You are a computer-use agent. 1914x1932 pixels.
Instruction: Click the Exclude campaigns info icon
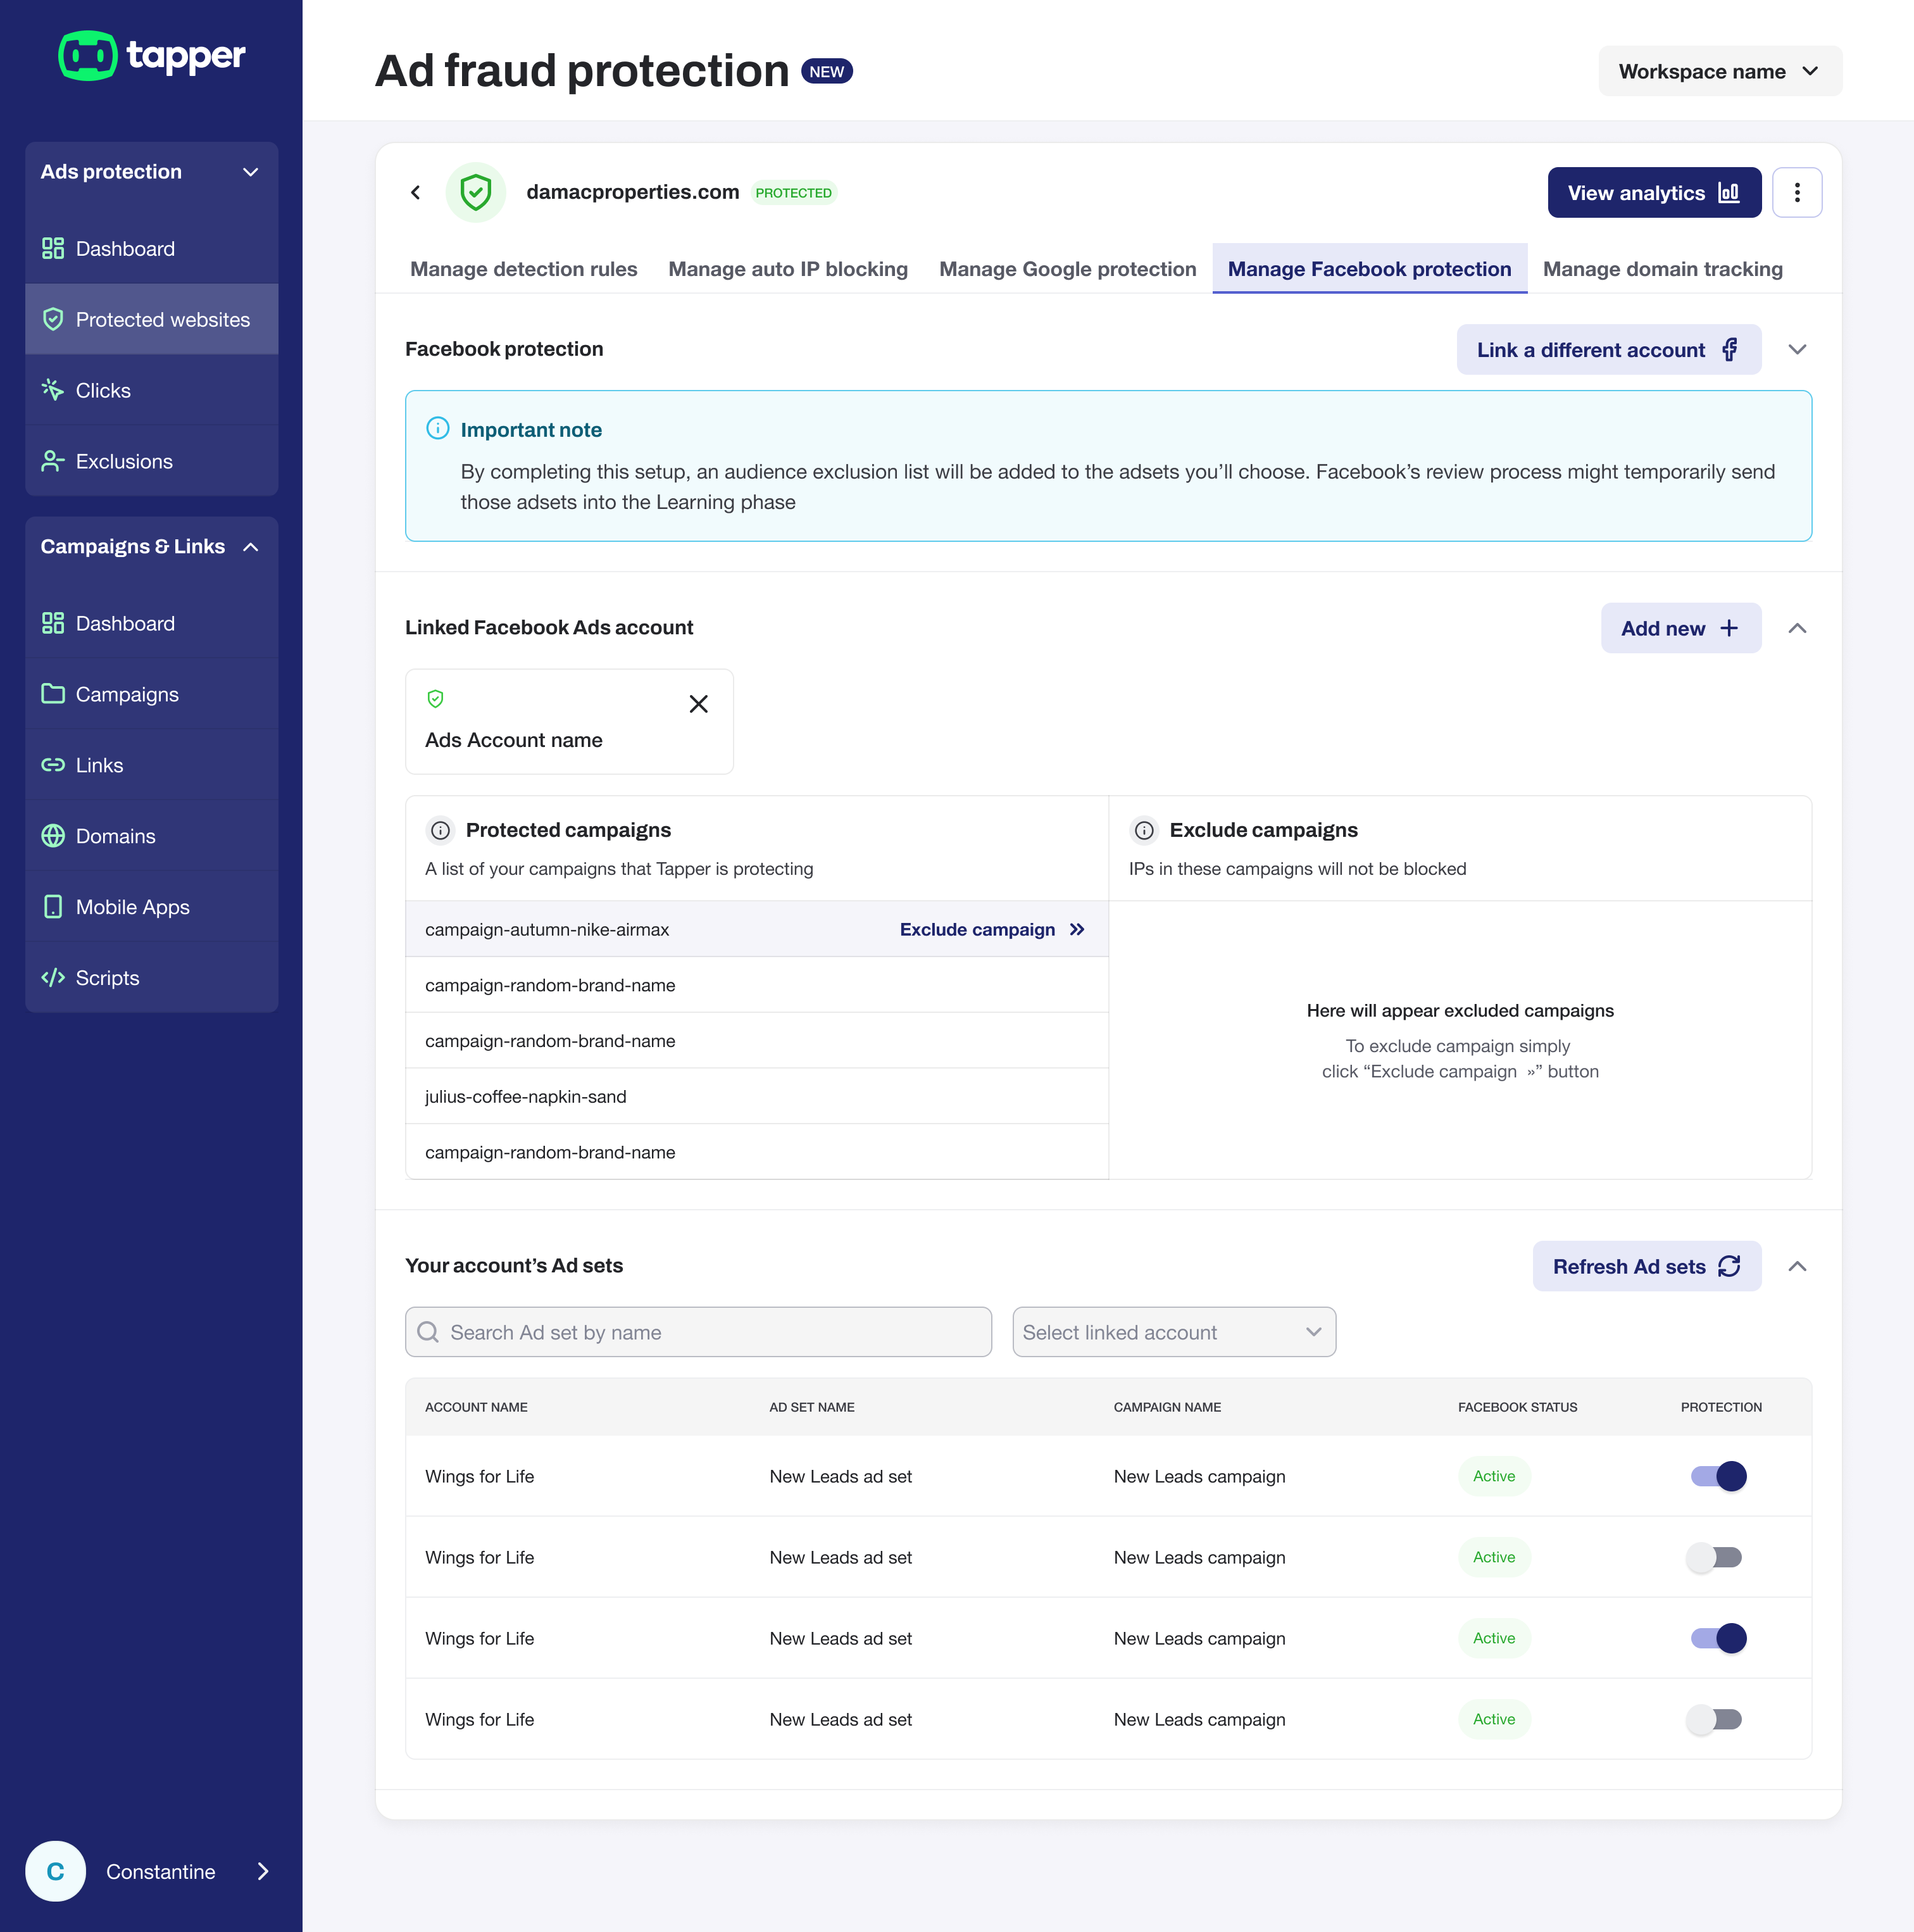tap(1144, 830)
